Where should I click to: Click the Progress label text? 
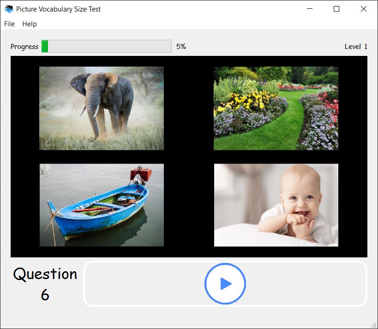tap(24, 46)
